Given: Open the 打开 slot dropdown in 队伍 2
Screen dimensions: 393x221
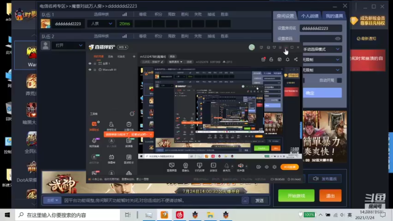Looking at the screenshot, I should [x=68, y=45].
